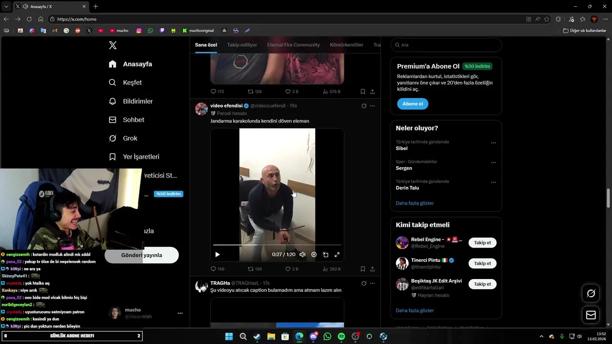
Task: Open Spotify from the taskbar
Action: pyautogui.click(x=341, y=336)
